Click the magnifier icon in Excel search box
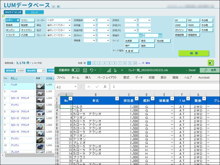Image resolution: width=220 pixels, height=165 pixels. pos(206,70)
